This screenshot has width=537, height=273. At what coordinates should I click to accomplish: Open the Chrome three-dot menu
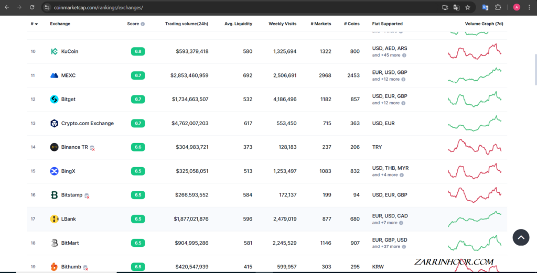530,7
